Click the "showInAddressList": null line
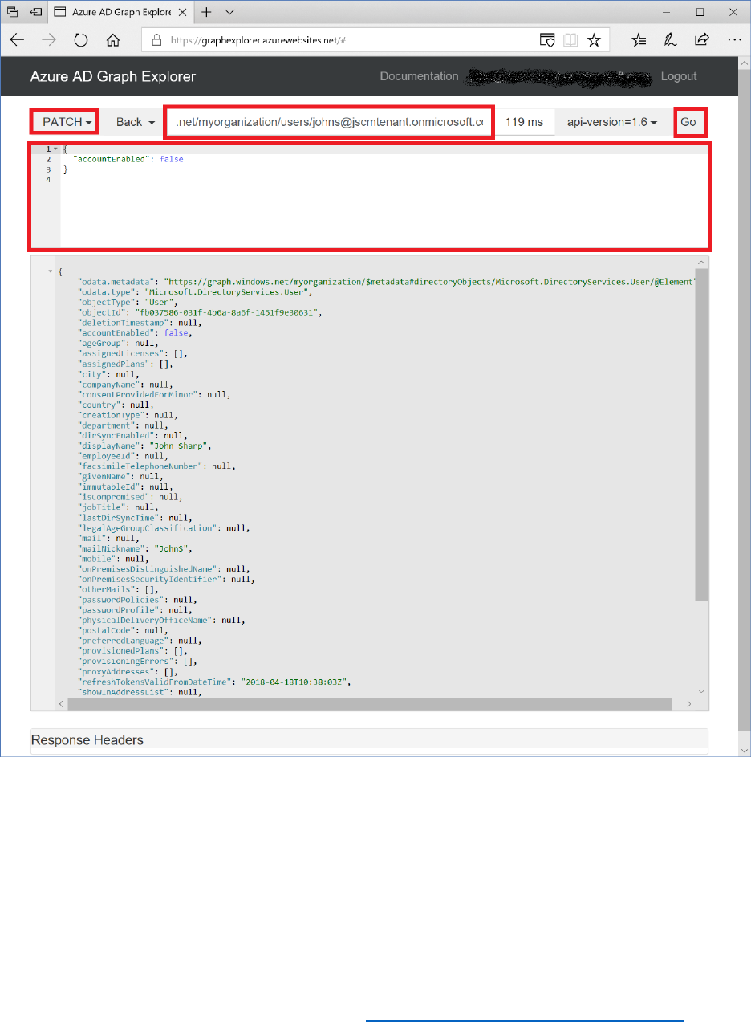Viewport: 751px width, 1022px height. [140, 692]
